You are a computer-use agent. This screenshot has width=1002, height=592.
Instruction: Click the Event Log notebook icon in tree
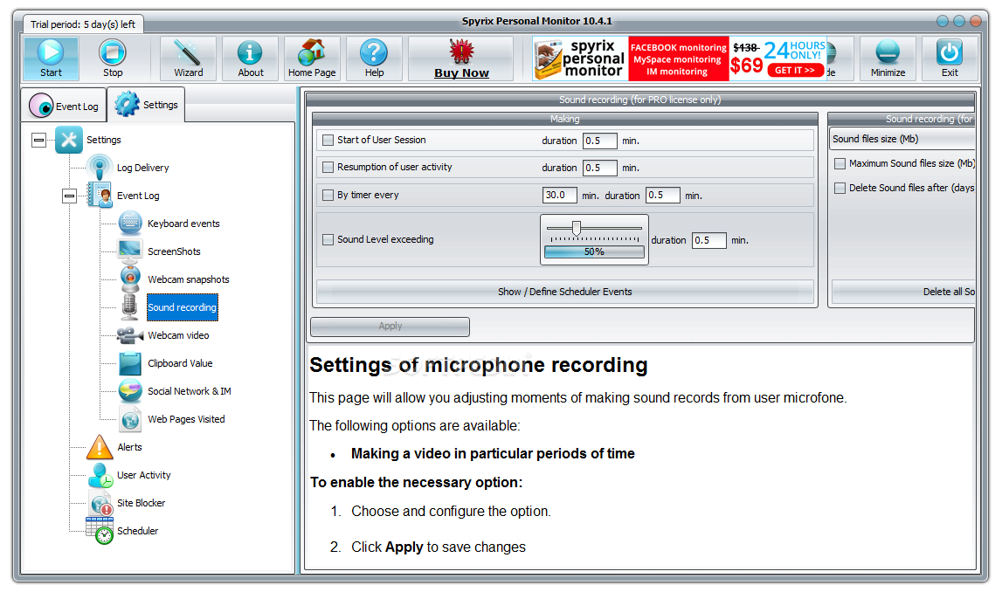click(x=100, y=196)
